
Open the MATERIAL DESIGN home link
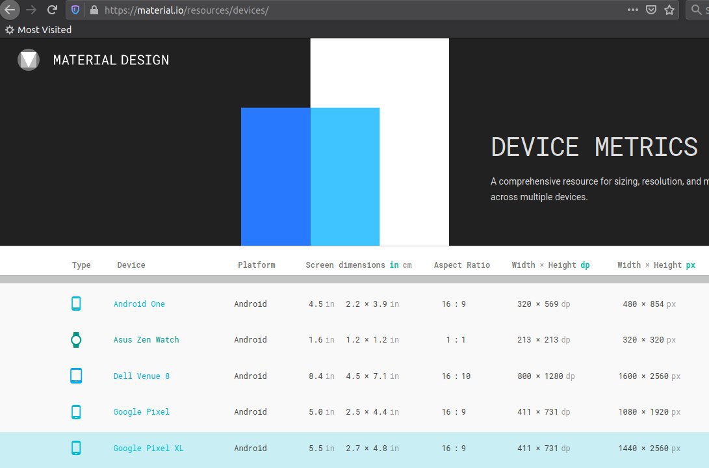tap(110, 60)
